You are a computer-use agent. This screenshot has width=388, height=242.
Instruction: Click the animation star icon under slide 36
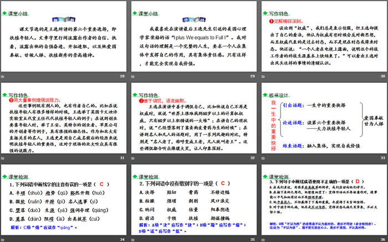tap(263, 240)
